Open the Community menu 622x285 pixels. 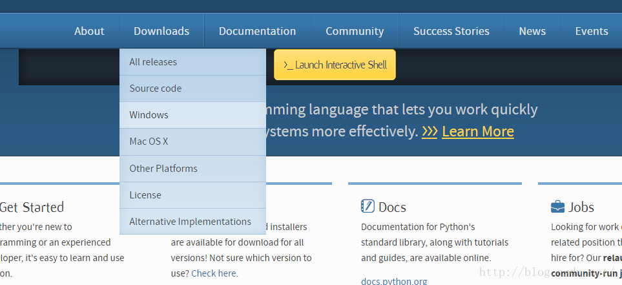355,31
